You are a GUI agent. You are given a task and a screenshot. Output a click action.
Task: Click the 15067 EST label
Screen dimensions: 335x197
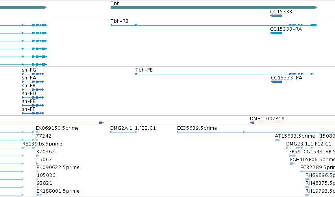[x=44, y=160]
